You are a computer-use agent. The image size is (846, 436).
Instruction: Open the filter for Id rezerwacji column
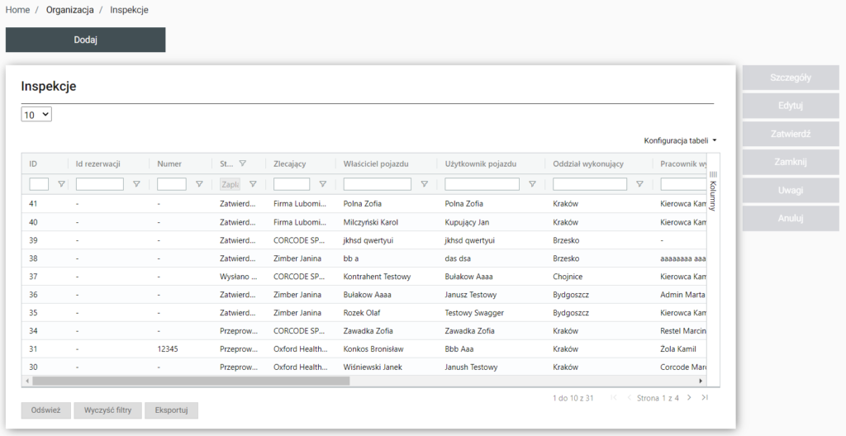[x=136, y=184]
